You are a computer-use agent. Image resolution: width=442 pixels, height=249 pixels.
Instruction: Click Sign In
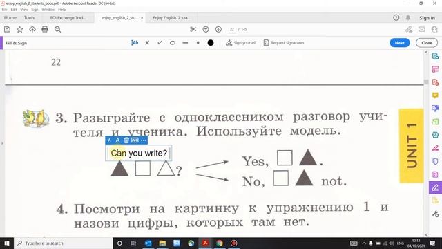point(427,18)
